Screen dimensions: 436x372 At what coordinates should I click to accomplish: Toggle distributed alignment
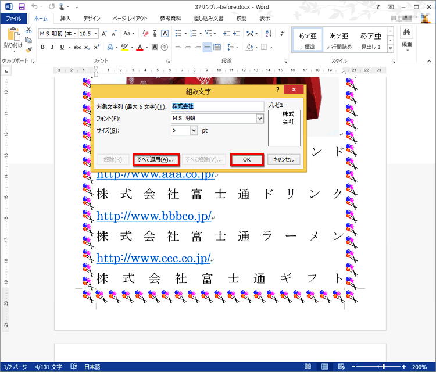[217, 47]
